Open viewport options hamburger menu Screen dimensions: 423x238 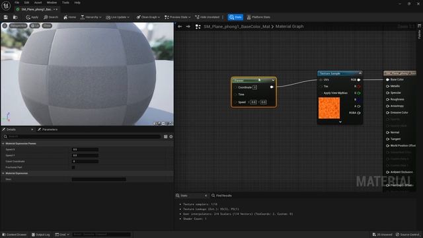coord(5,26)
